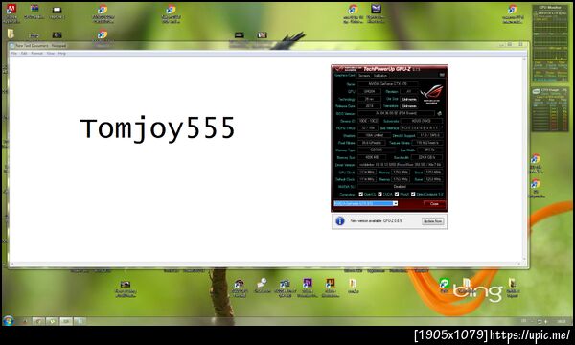The width and height of the screenshot is (575, 345).
Task: Click the GPU Monitor desktop gadget
Action: pyautogui.click(x=550, y=43)
